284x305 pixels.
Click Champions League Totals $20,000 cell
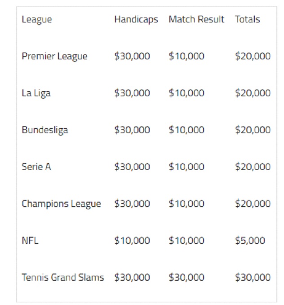point(253,203)
